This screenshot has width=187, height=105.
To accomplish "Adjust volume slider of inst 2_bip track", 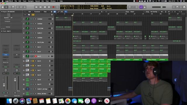I will pyautogui.click(x=51, y=28).
